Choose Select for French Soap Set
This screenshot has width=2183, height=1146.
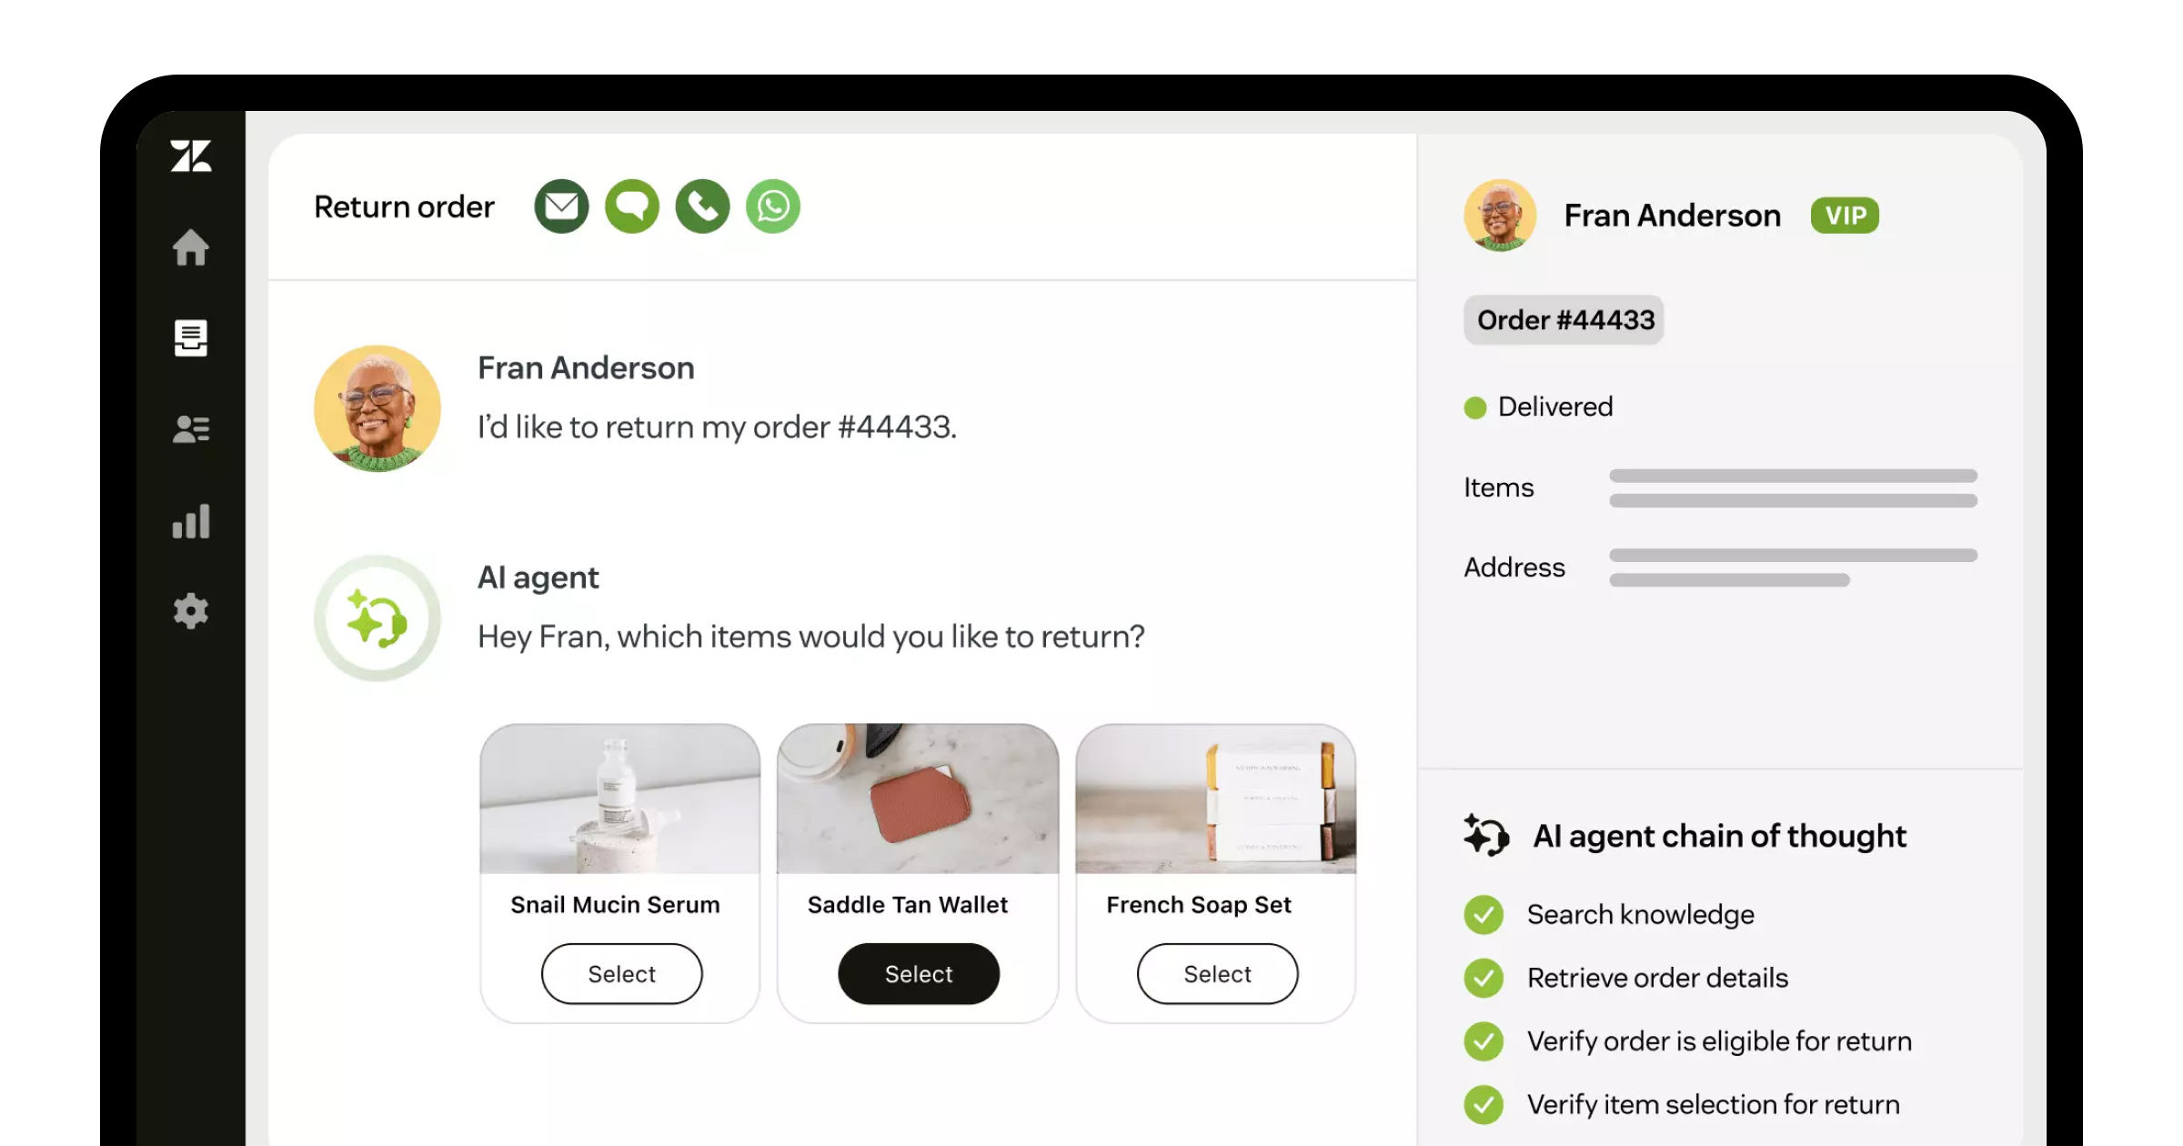(1218, 974)
